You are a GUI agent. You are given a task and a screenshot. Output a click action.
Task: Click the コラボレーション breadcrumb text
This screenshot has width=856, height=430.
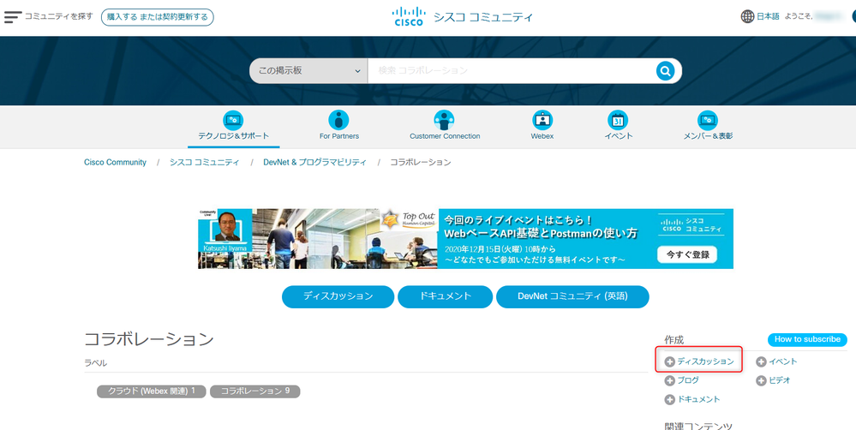pyautogui.click(x=421, y=162)
